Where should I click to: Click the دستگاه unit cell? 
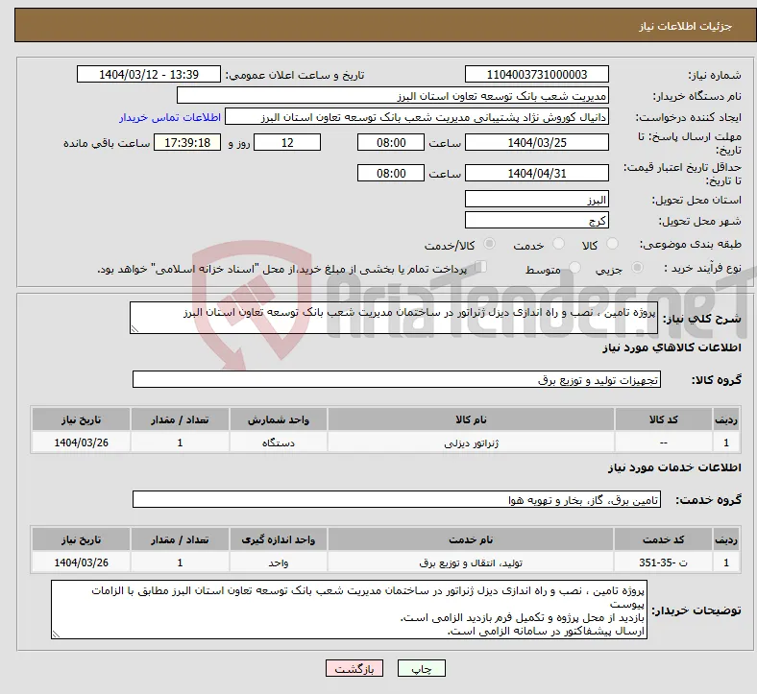click(278, 443)
